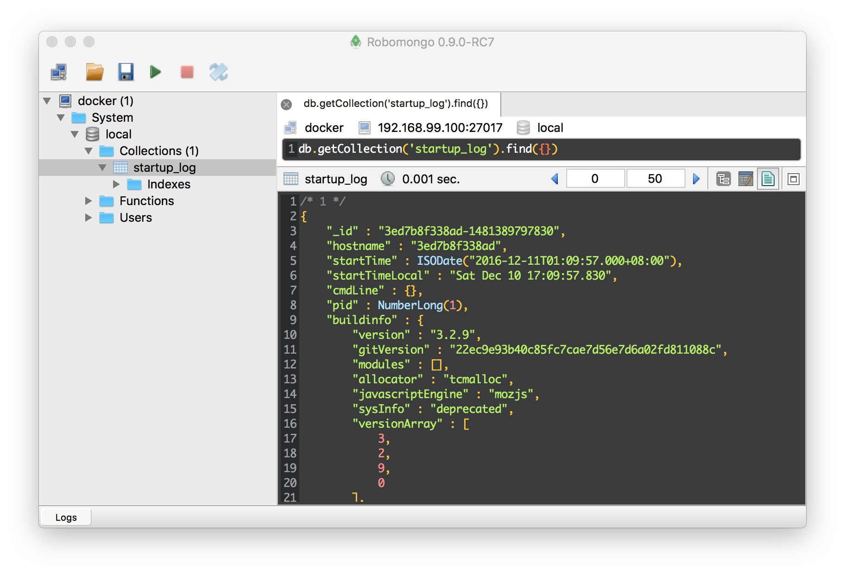This screenshot has height=574, width=845.
Task: Close the startup_log query tab
Action: [286, 104]
